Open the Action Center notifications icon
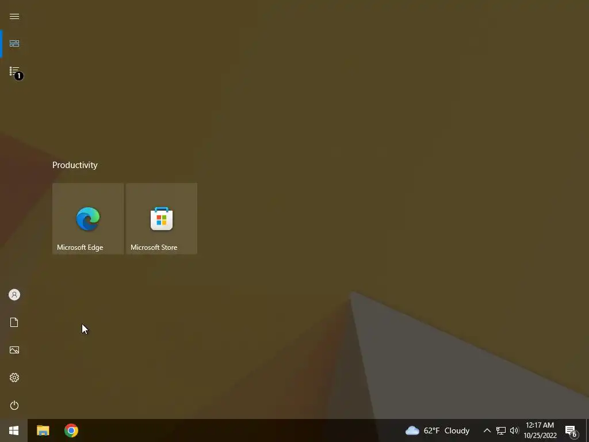 [572, 431]
